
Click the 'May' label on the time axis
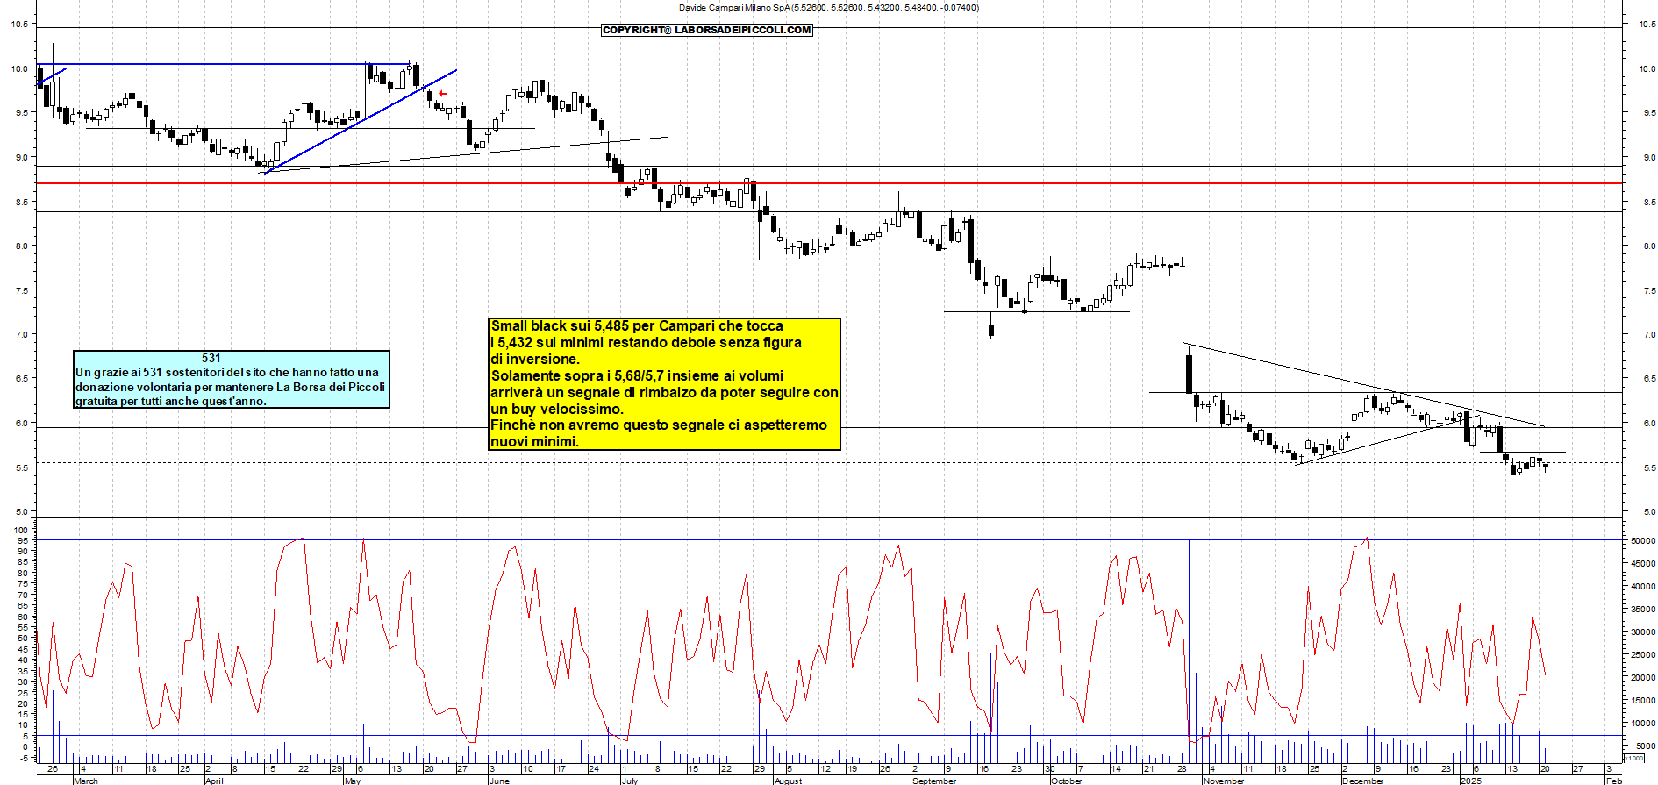pyautogui.click(x=353, y=781)
